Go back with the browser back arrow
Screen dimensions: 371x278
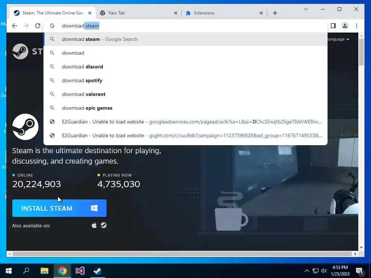[14, 26]
